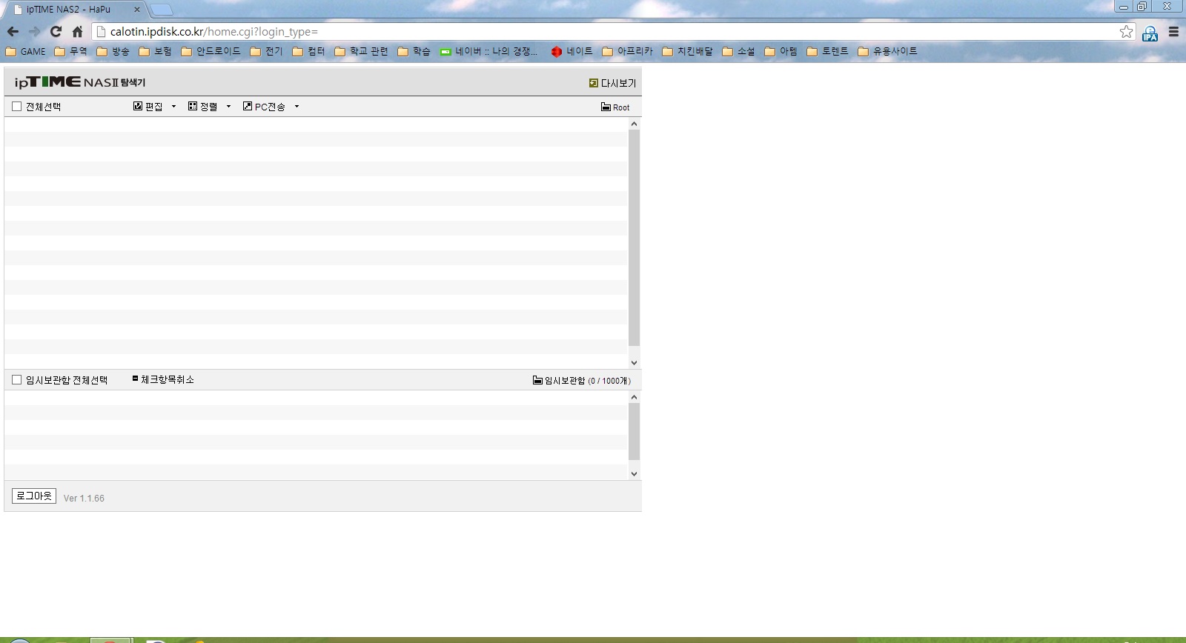Open the 소설 bookmarks folder
Viewport: 1186px width, 643px height.
coord(738,51)
